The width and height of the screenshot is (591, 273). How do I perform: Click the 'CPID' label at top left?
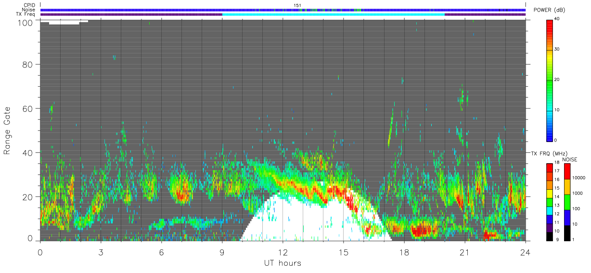click(29, 5)
